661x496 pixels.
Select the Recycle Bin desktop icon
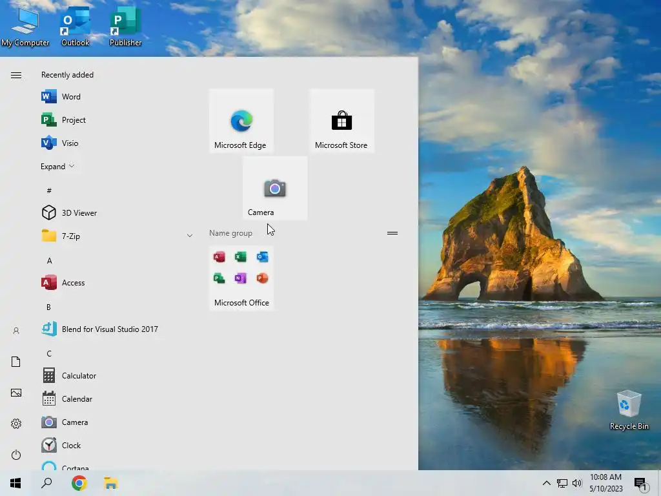click(629, 410)
